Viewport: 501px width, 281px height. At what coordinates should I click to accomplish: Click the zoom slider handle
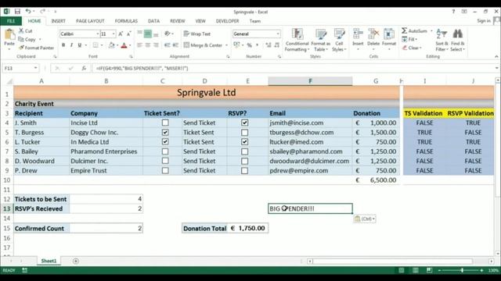point(462,271)
